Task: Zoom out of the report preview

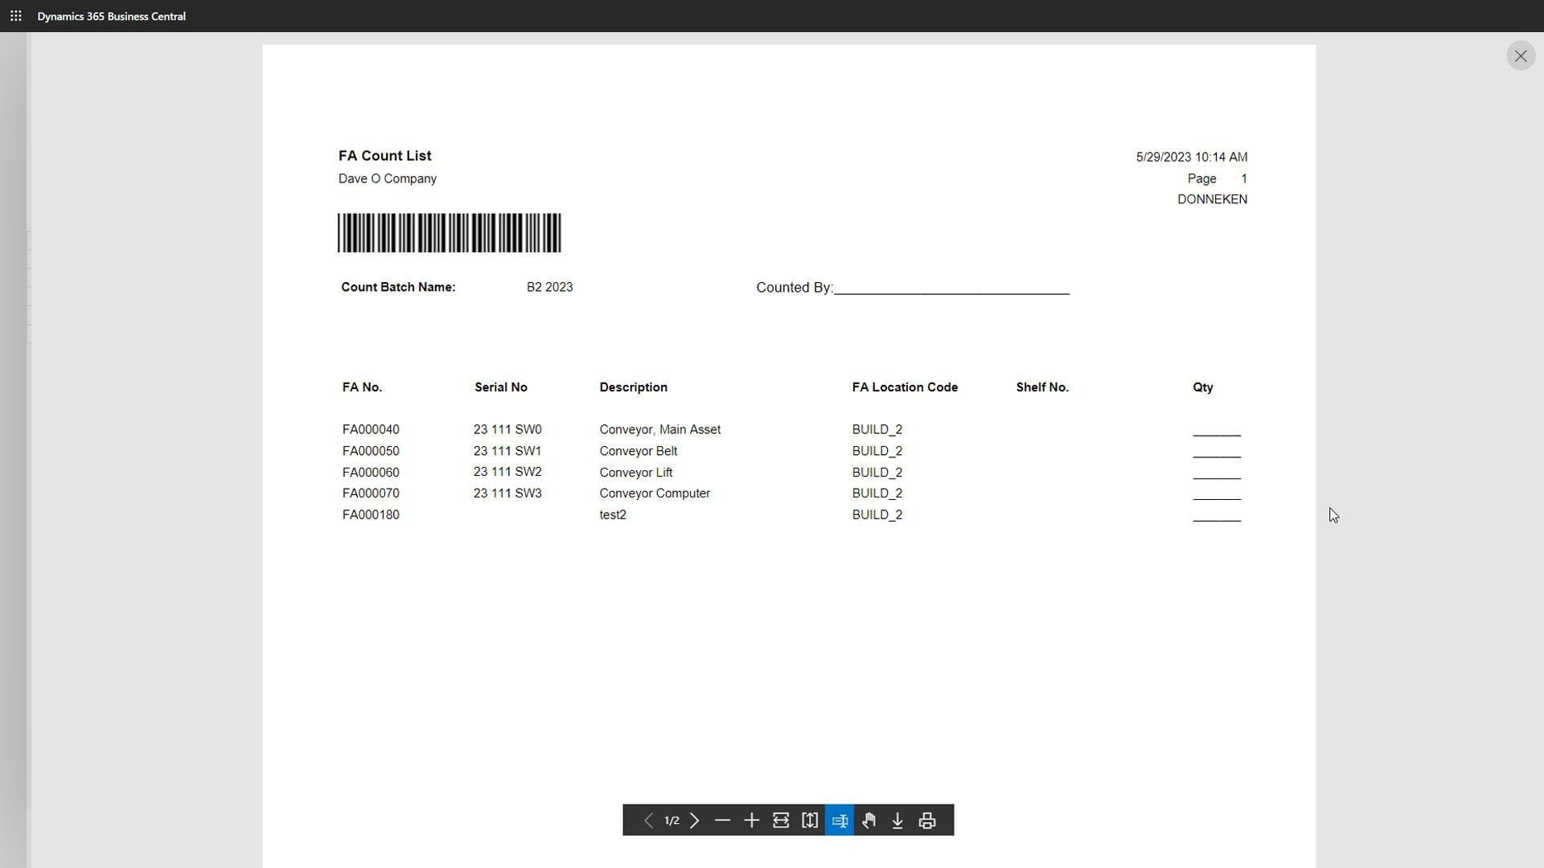Action: (x=722, y=821)
